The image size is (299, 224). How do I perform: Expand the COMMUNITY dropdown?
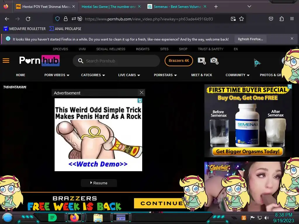tap(238, 75)
